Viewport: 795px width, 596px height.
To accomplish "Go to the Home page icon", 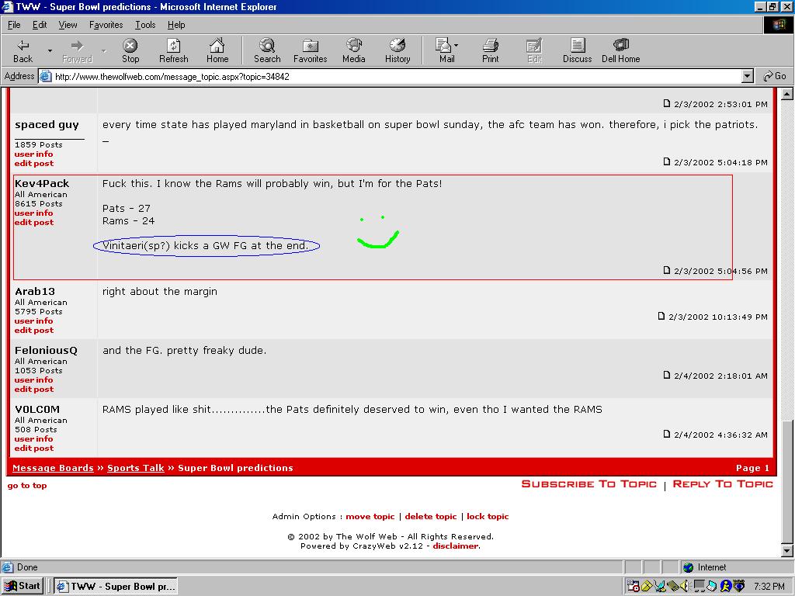I will [x=217, y=50].
